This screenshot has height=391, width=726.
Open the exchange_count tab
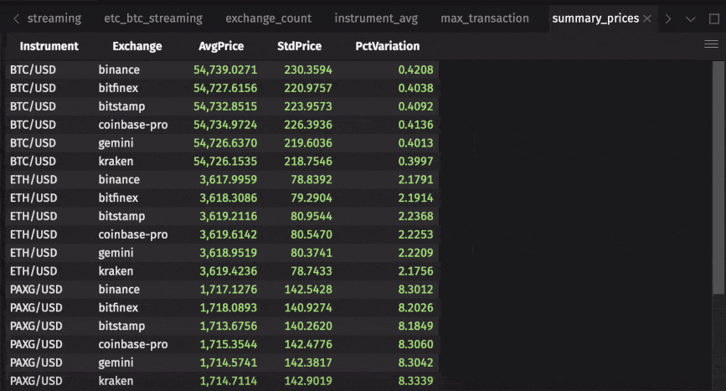268,18
